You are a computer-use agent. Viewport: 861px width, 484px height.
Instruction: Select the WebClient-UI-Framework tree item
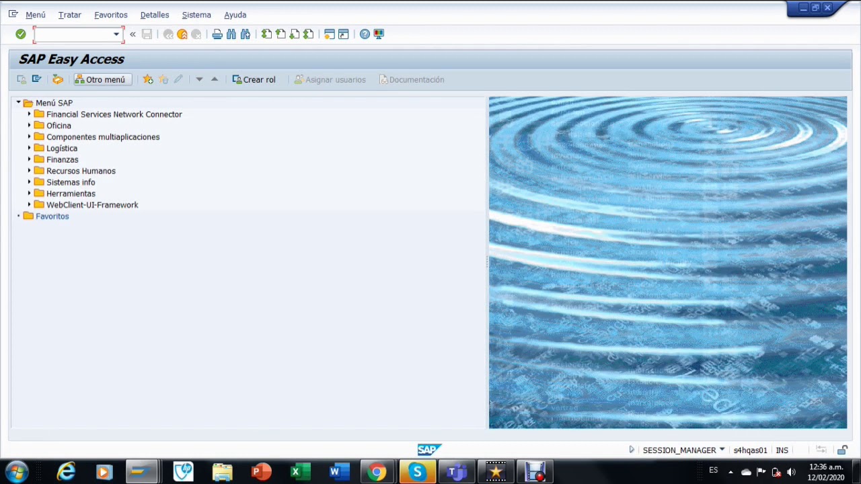point(92,205)
